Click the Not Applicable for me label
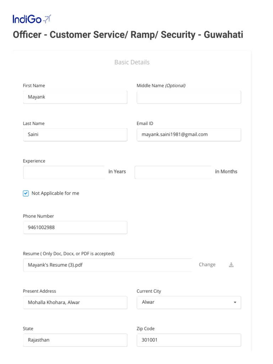The height and width of the screenshot is (364, 273). tap(55, 193)
